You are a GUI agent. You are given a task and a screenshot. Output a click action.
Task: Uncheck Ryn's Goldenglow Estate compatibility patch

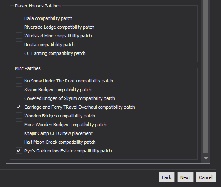19,151
